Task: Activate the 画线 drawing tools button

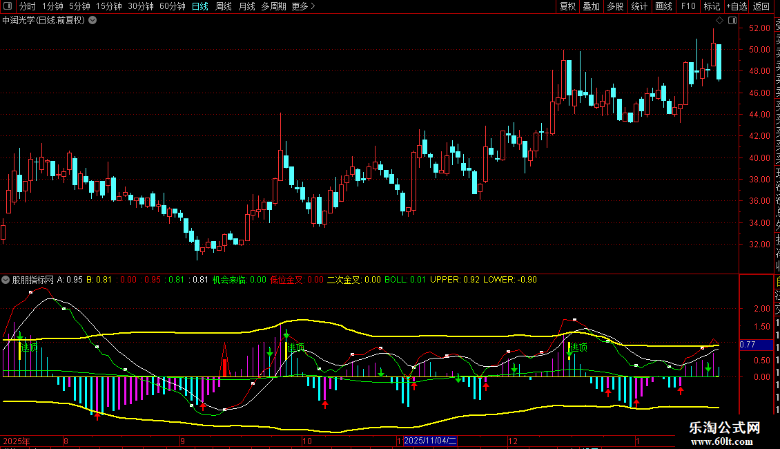Action: (663, 6)
